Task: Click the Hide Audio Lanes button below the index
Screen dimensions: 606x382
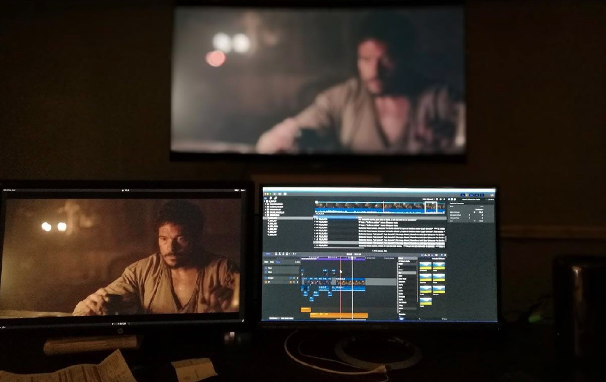Action: click(x=287, y=318)
